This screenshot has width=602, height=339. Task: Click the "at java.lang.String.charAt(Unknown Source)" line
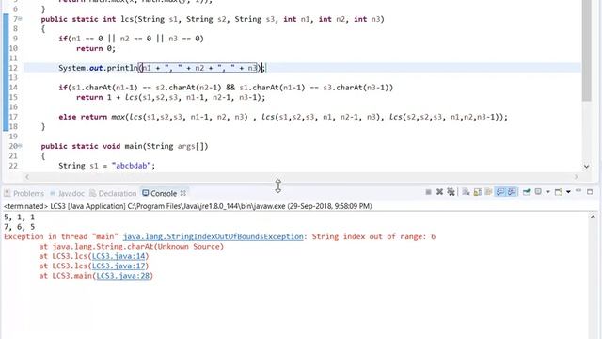tap(131, 247)
